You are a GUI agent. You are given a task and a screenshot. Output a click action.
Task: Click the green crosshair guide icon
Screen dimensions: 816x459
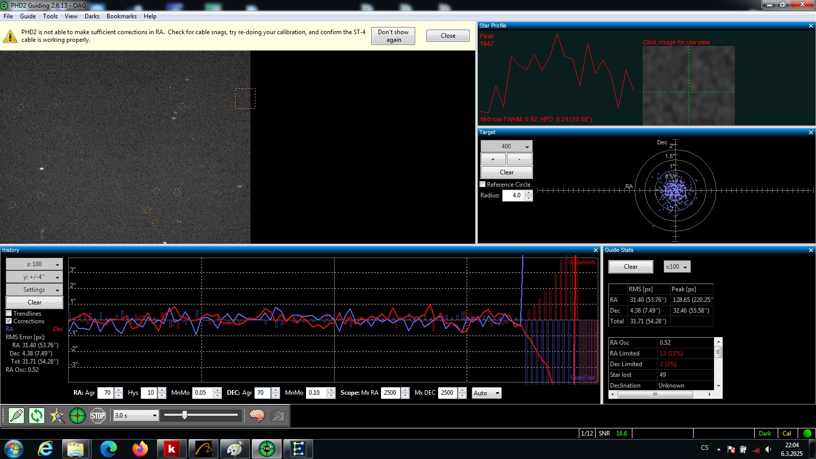point(78,416)
